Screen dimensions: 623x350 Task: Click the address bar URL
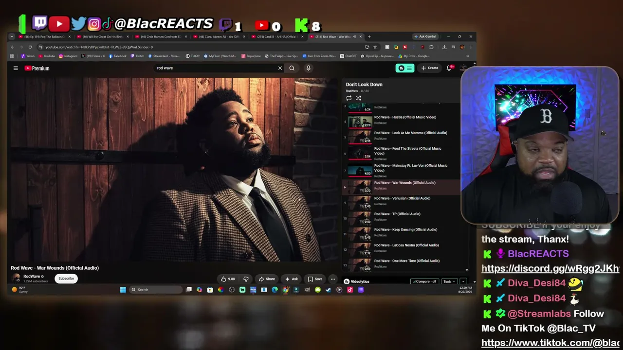[x=99, y=47]
